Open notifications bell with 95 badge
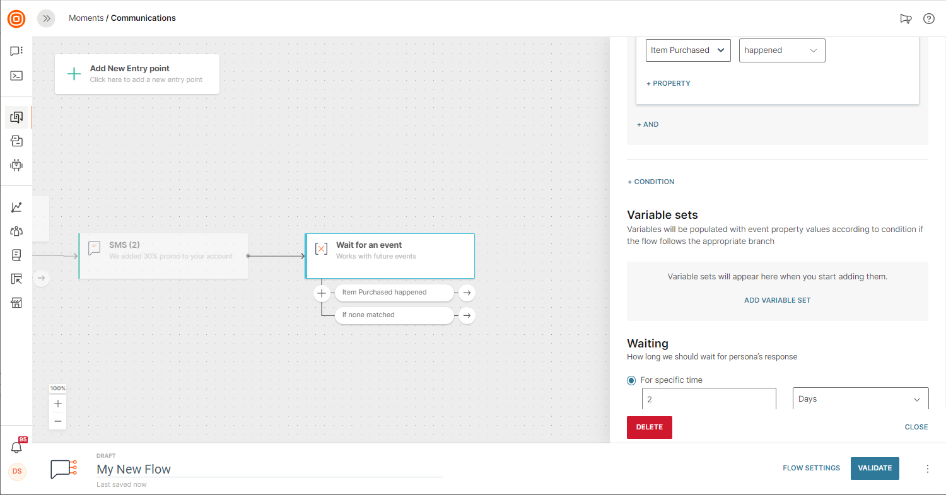This screenshot has width=946, height=495. [x=17, y=447]
